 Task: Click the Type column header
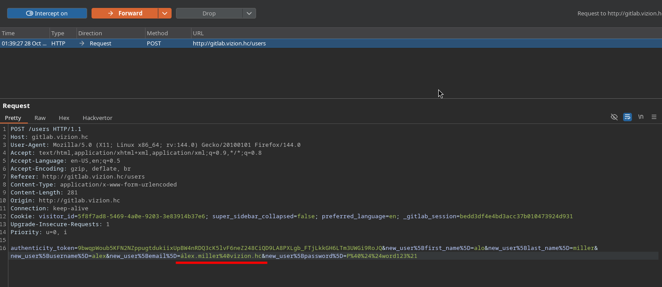pos(63,33)
